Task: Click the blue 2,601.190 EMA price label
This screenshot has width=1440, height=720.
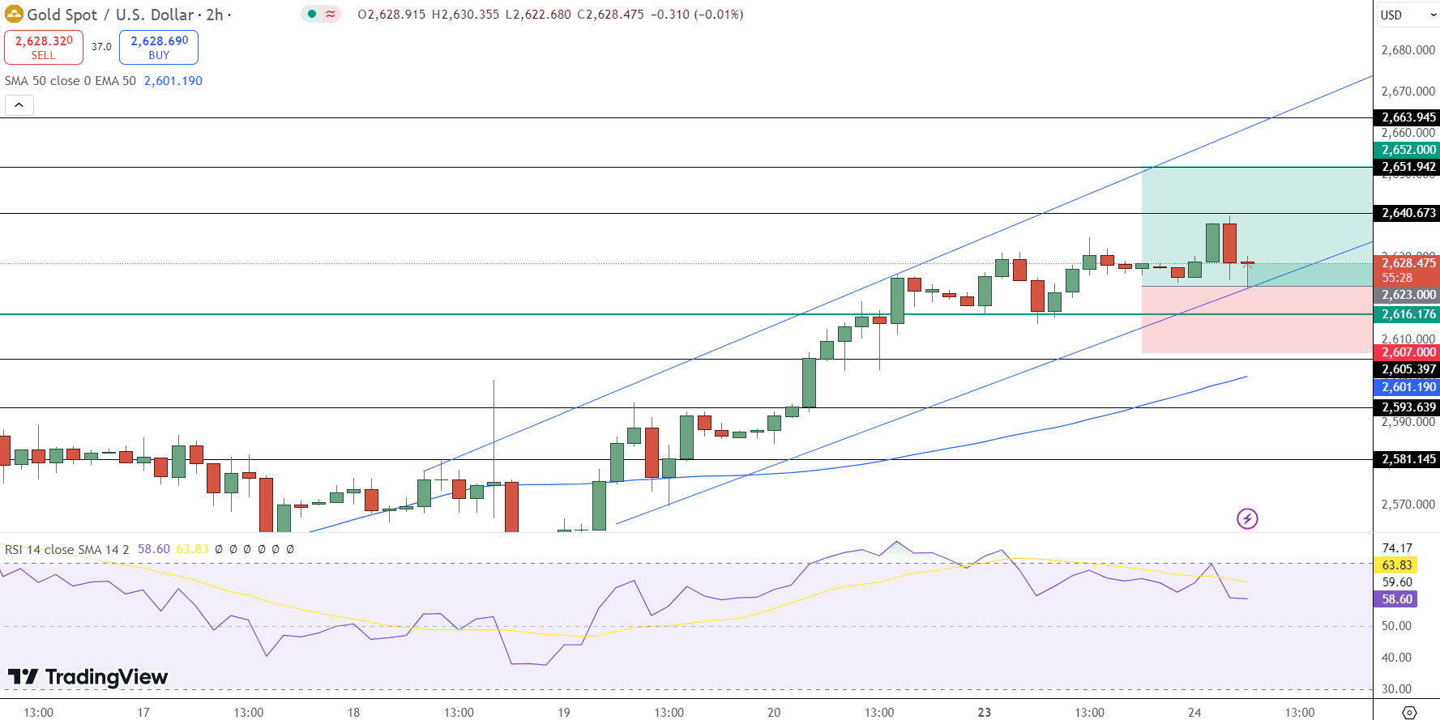Action: (x=1407, y=387)
